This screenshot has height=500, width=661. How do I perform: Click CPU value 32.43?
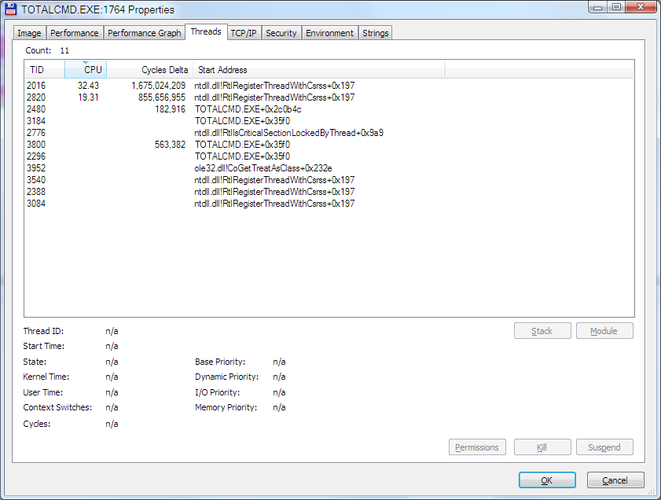click(x=88, y=86)
